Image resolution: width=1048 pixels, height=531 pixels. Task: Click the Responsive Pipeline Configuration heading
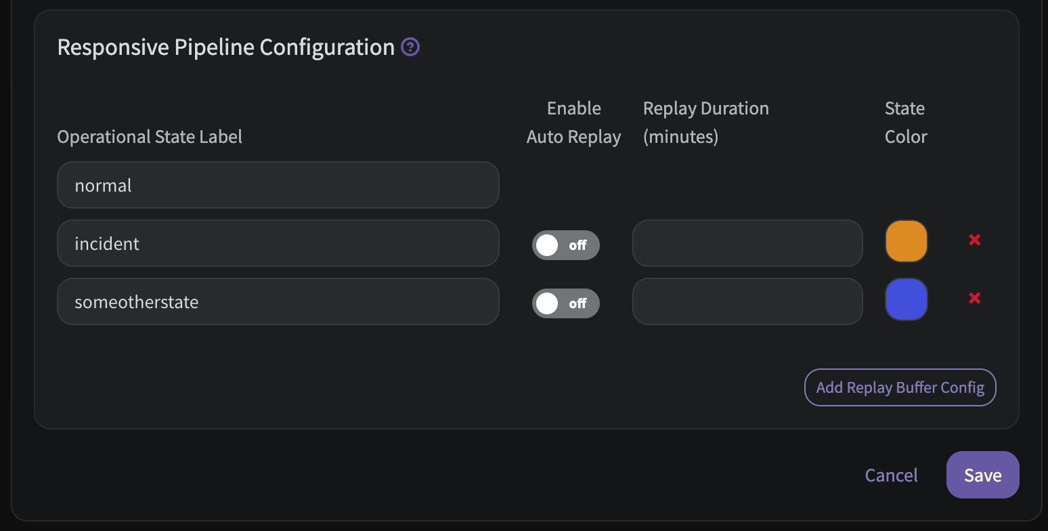point(226,47)
